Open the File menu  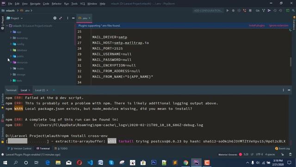click(x=10, y=4)
